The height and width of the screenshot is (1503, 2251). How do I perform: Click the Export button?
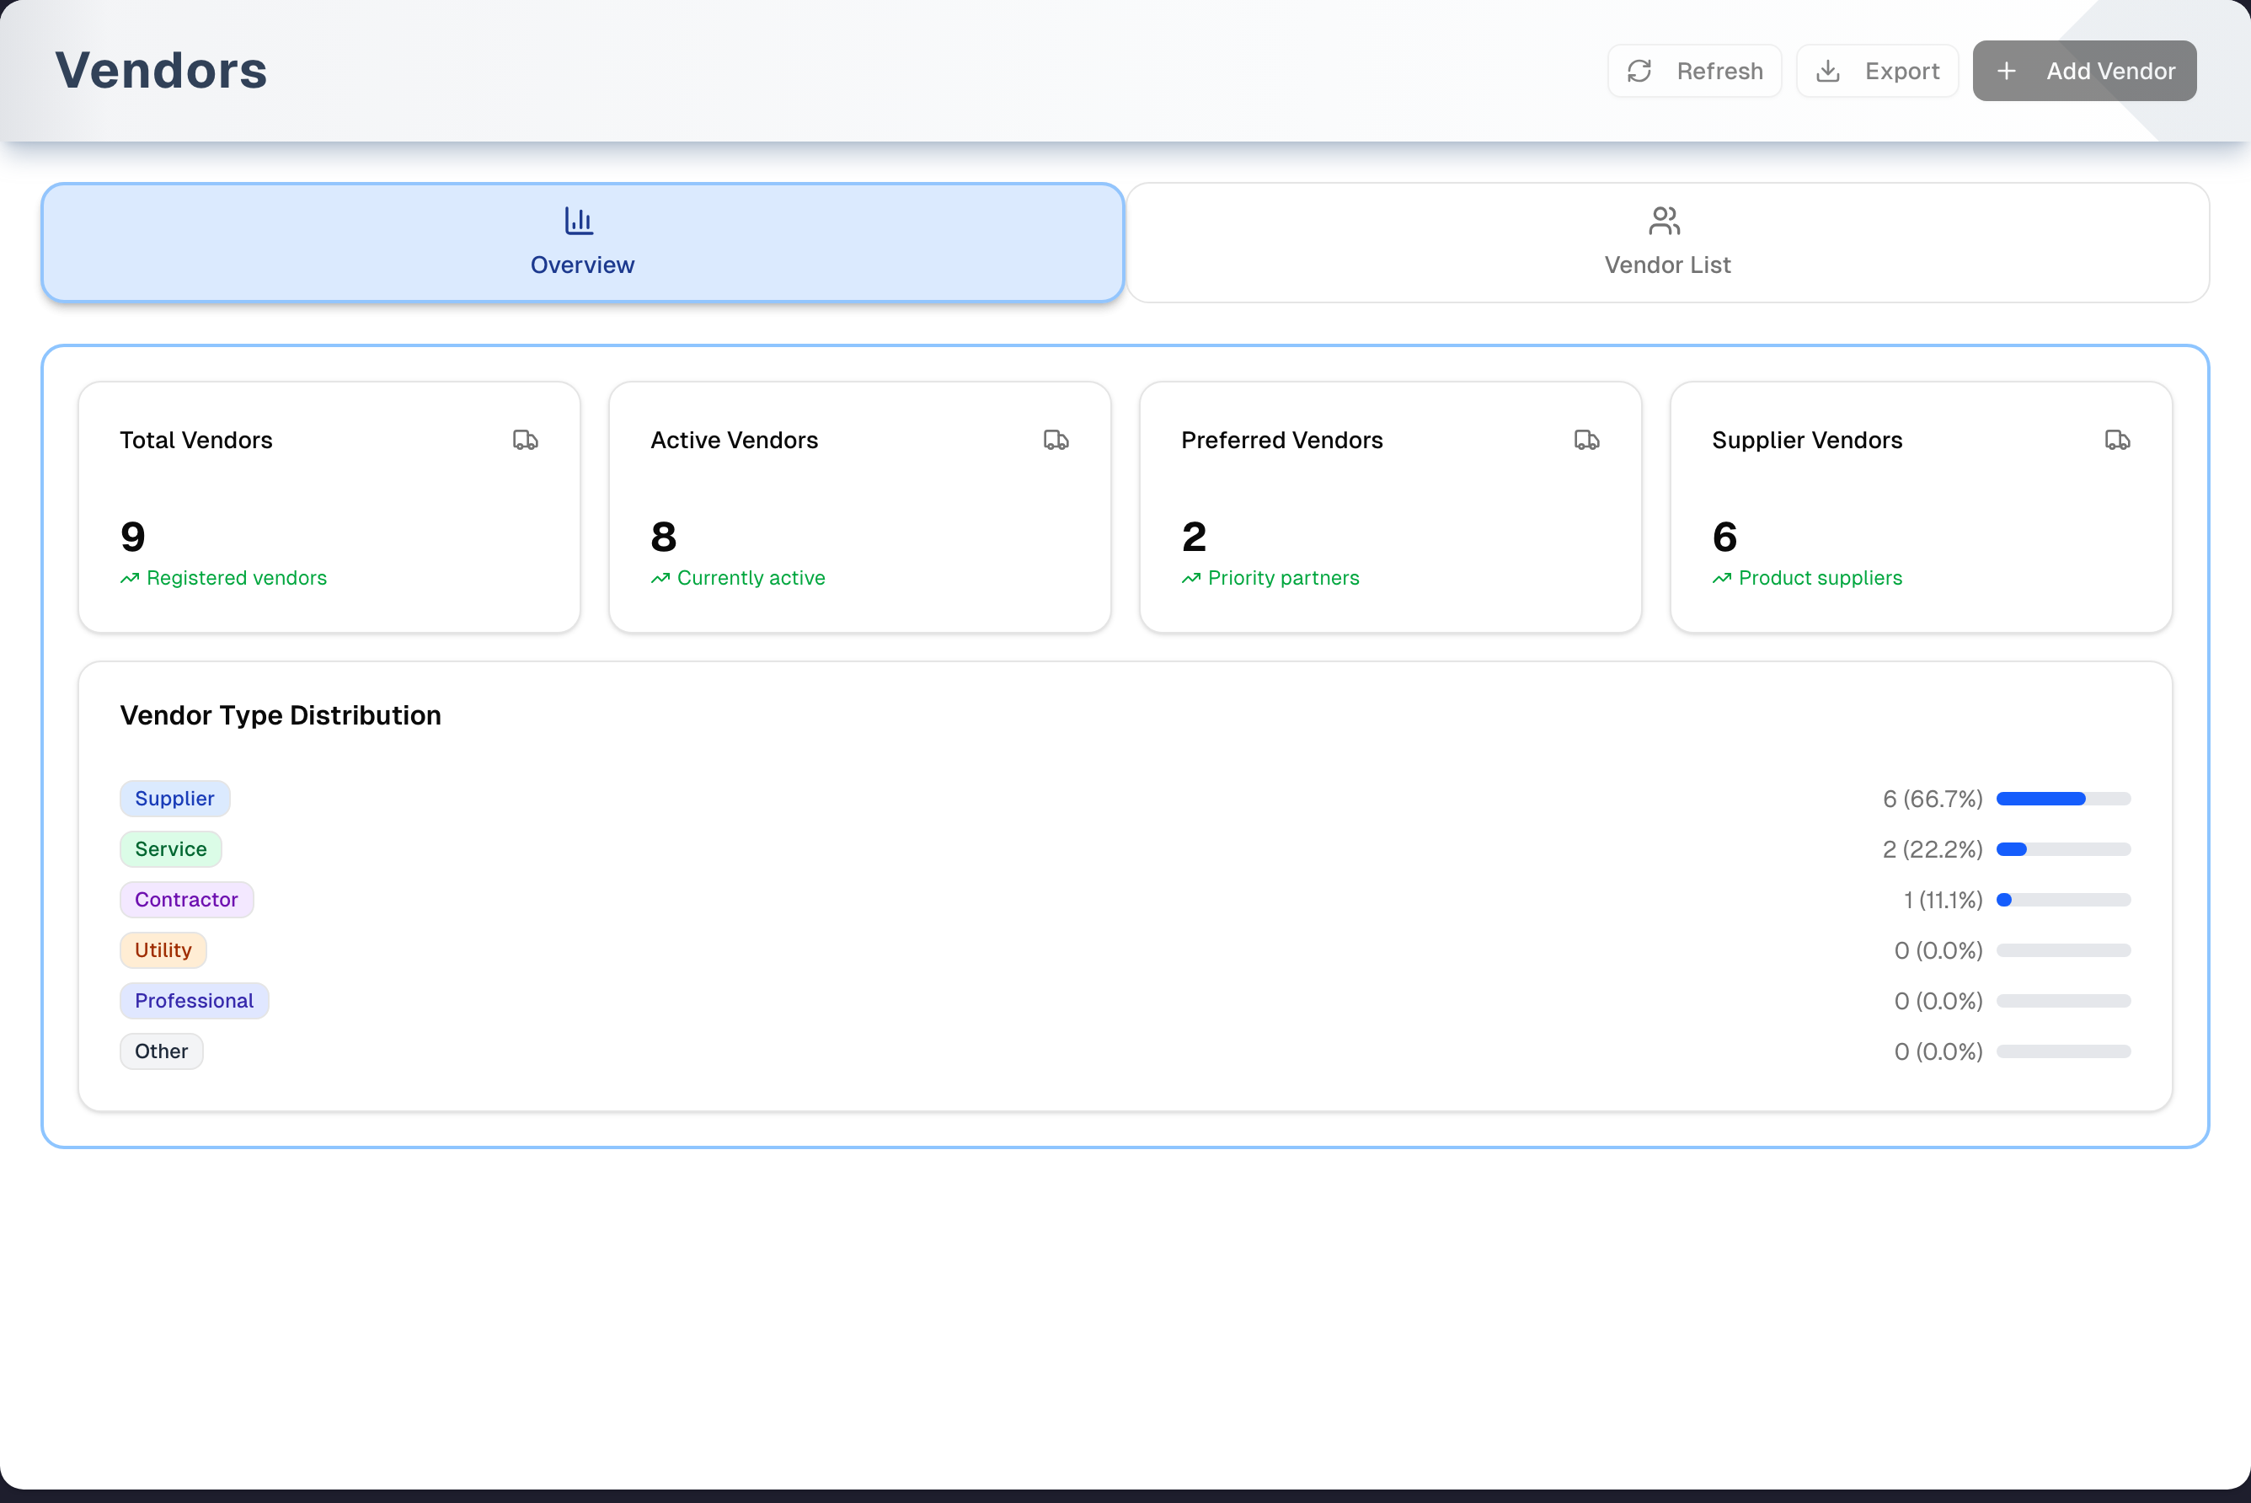[1877, 71]
